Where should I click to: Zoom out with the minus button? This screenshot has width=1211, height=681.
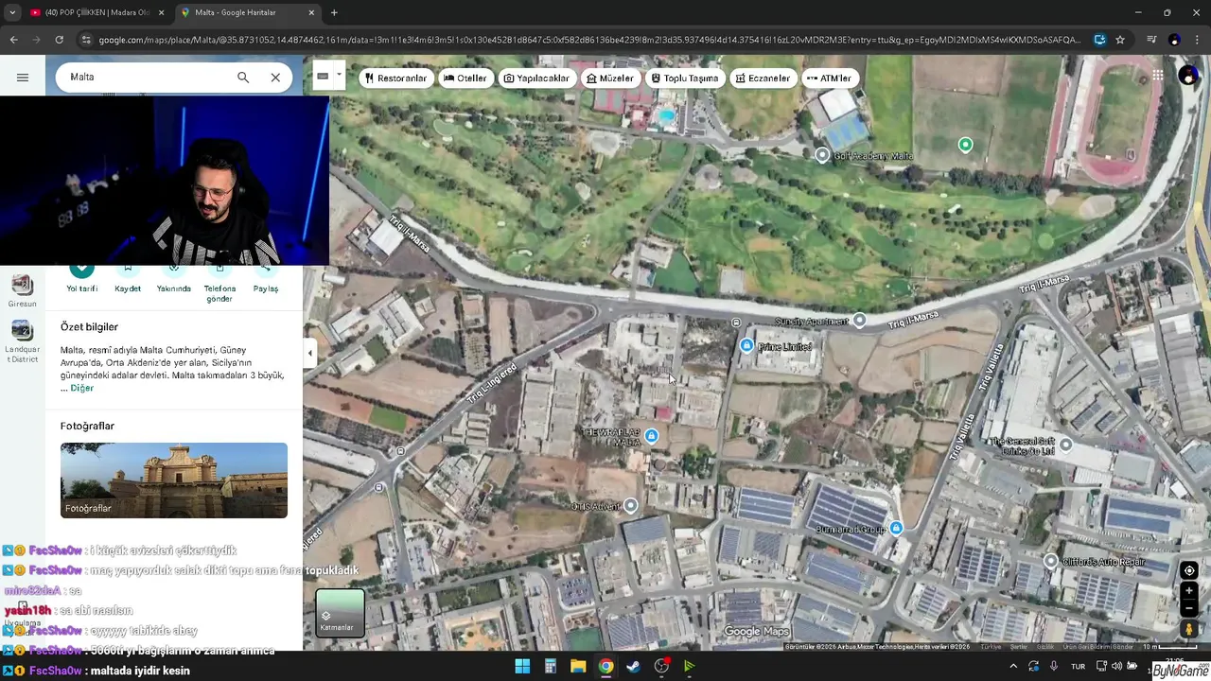pos(1189,608)
